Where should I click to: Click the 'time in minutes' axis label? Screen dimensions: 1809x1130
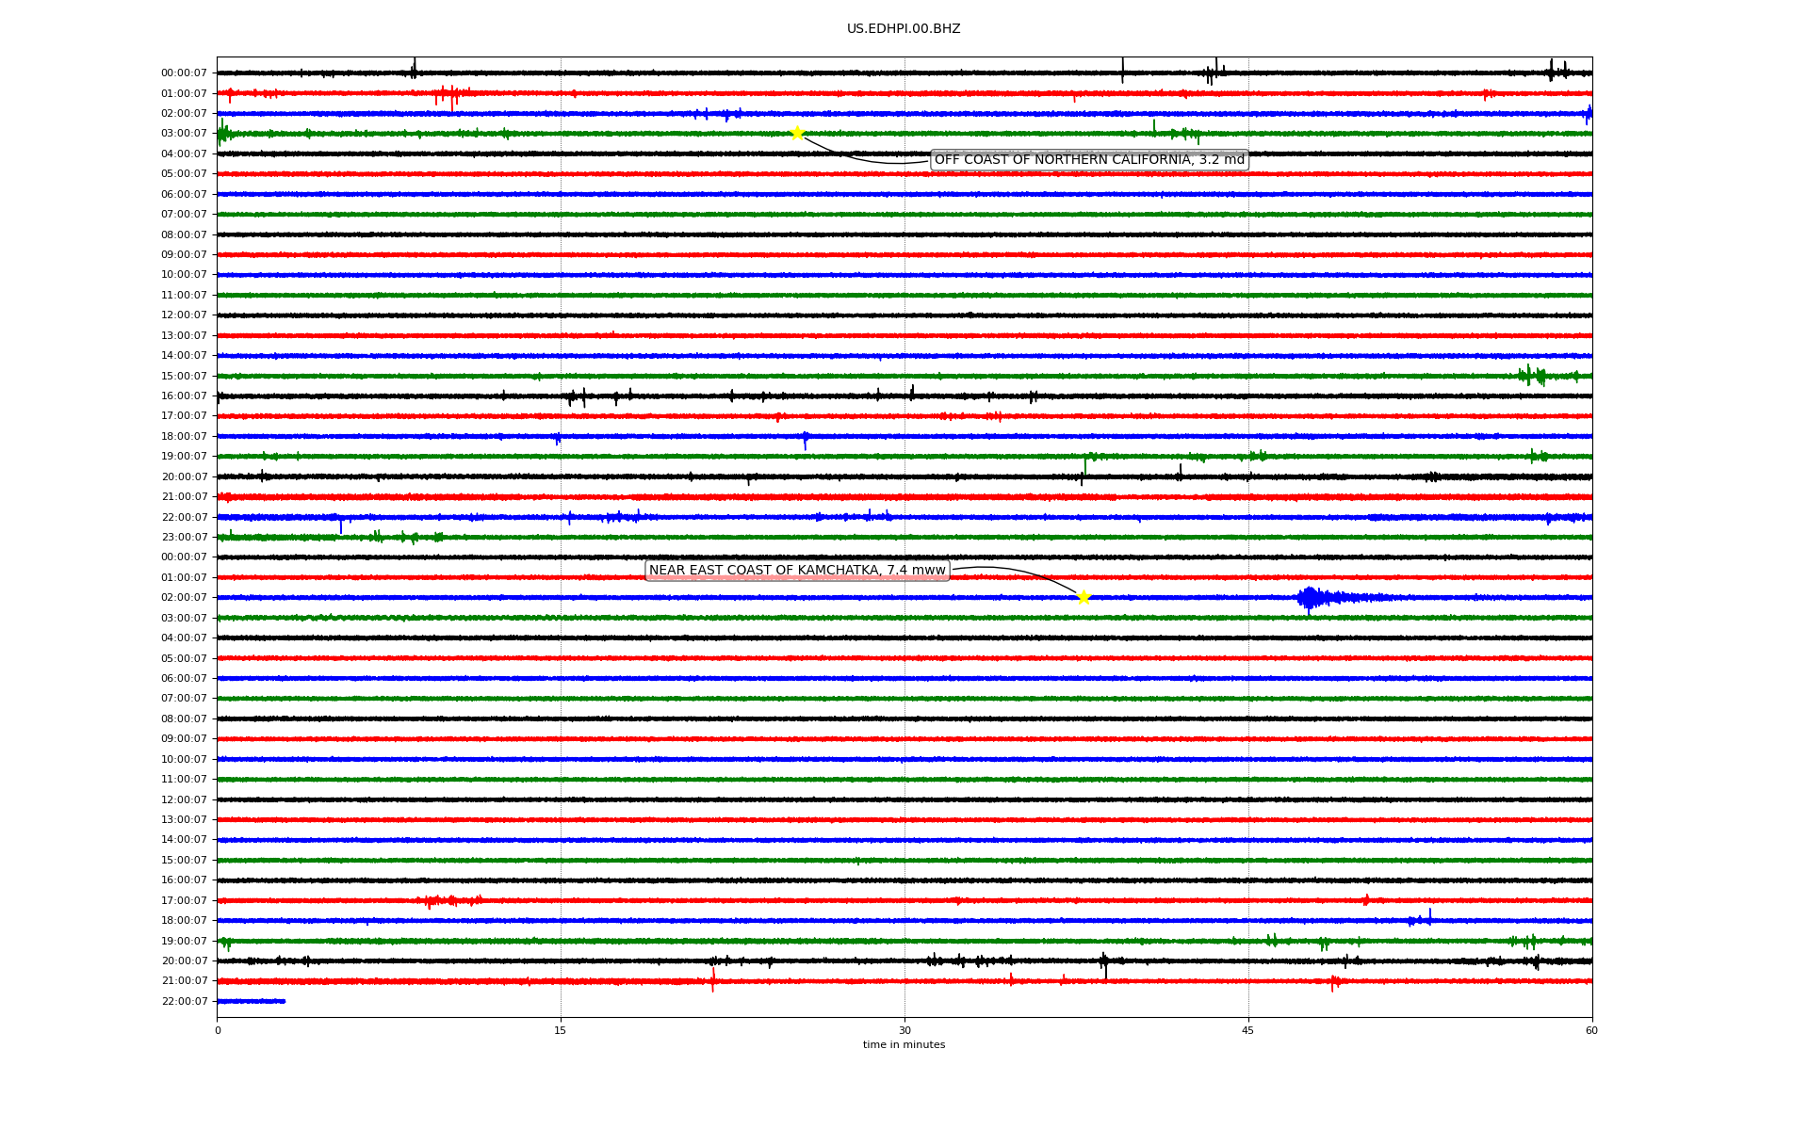tap(903, 1045)
